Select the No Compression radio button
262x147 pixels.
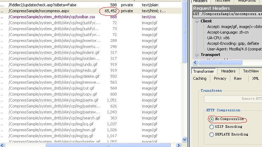211,119
